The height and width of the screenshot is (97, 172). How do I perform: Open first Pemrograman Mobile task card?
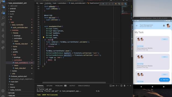tap(152, 44)
